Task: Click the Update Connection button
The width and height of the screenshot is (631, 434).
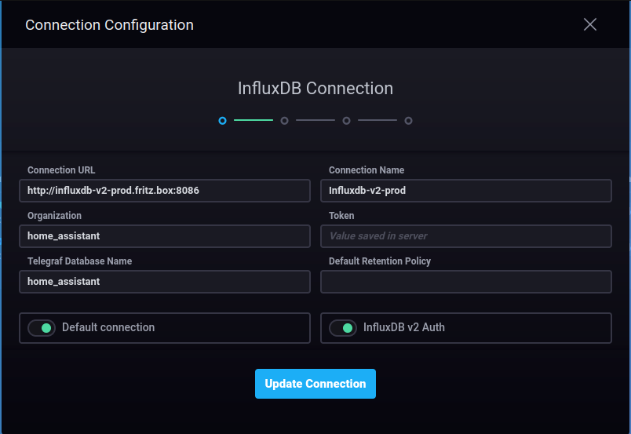Action: click(x=315, y=384)
